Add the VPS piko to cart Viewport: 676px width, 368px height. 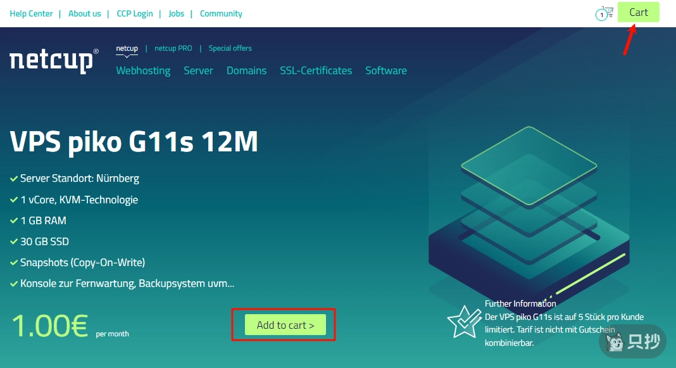285,325
